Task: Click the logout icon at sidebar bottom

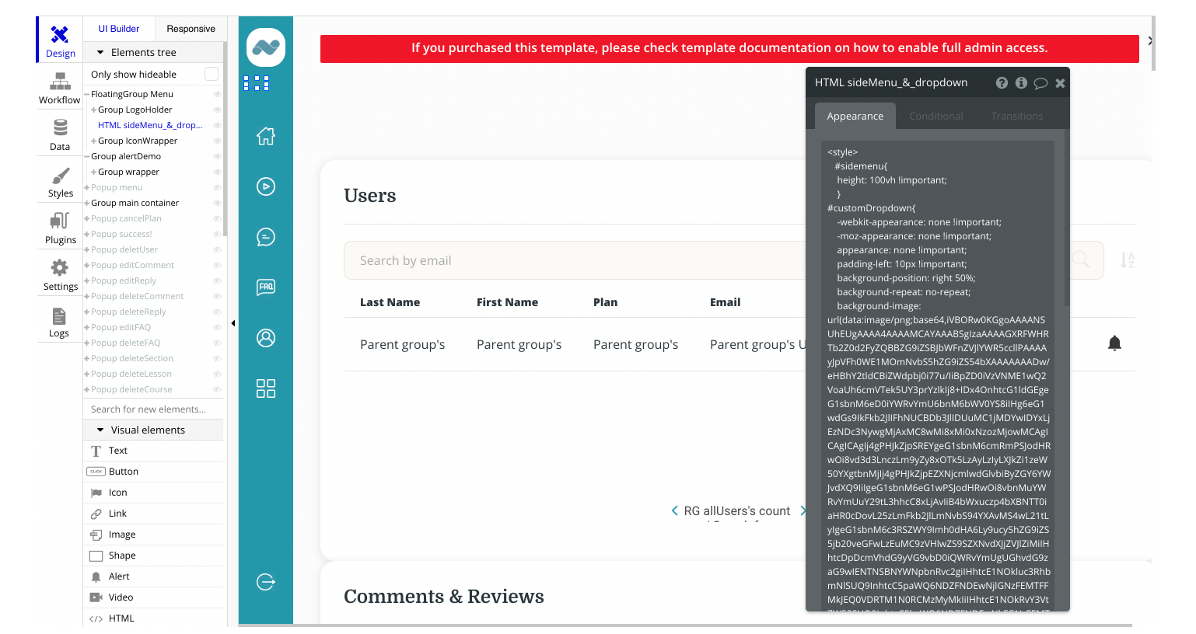Action: coord(266,582)
